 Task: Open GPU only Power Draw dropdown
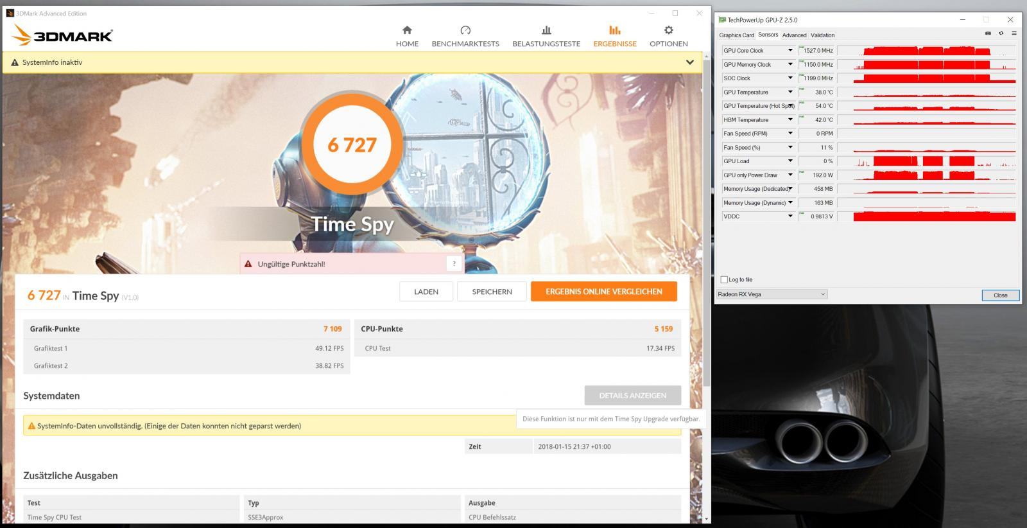tap(790, 175)
